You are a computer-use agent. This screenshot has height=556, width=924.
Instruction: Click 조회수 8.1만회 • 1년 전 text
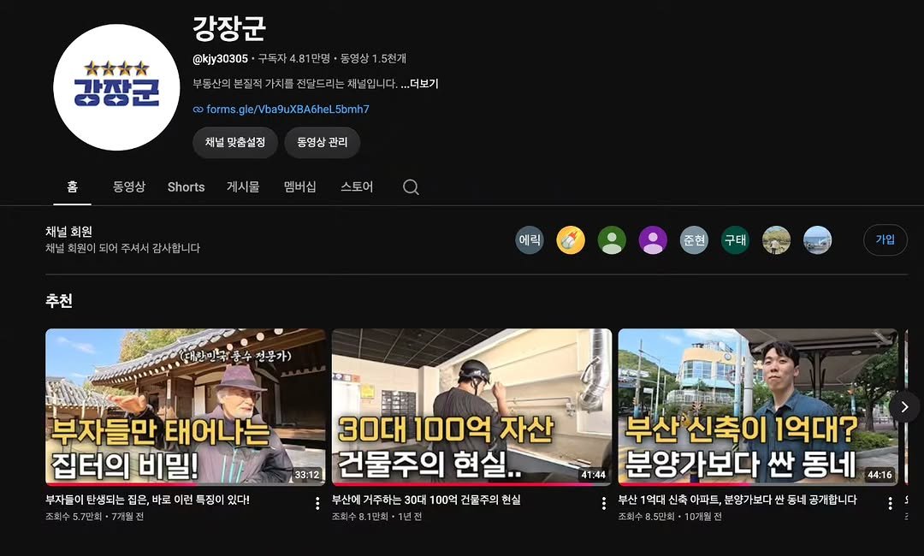pos(377,517)
